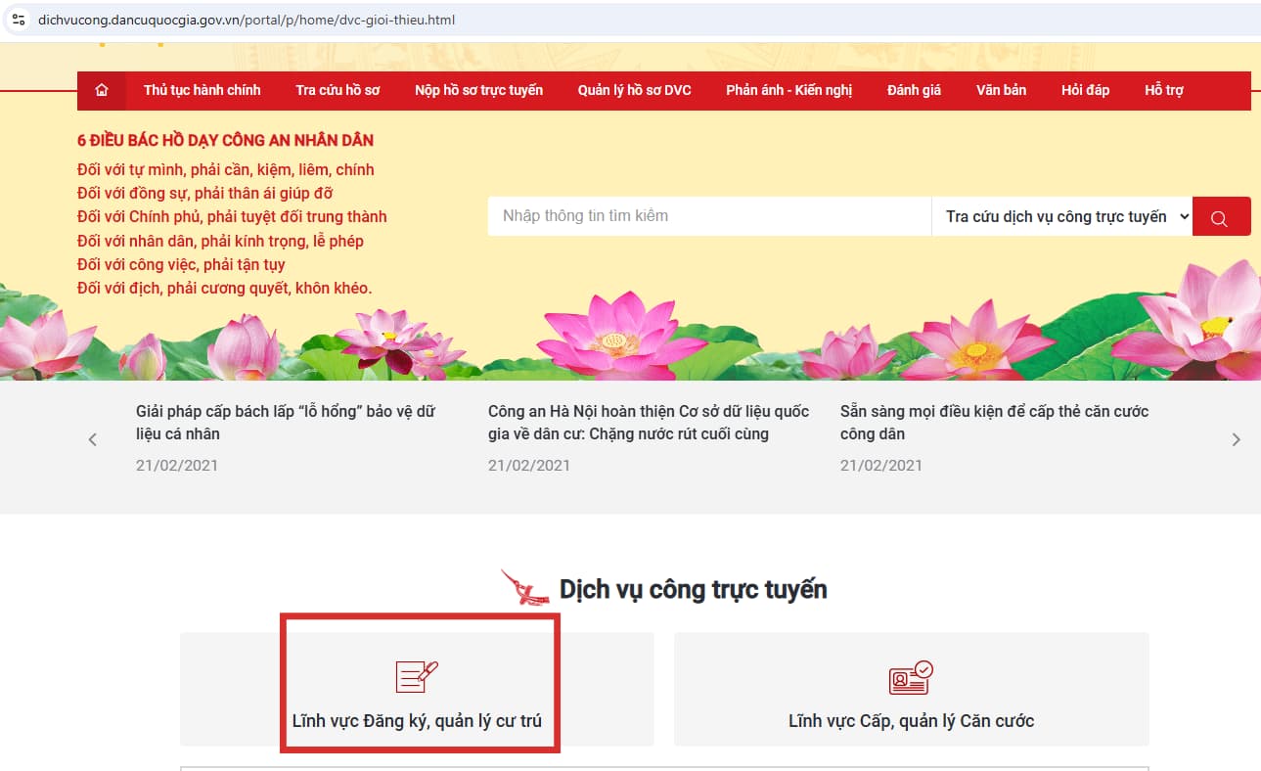
Task: Open Quản lý hồ sơ DVC menu
Action: [634, 90]
